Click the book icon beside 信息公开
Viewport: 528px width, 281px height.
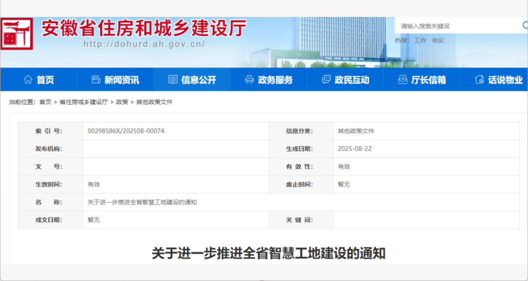173,80
